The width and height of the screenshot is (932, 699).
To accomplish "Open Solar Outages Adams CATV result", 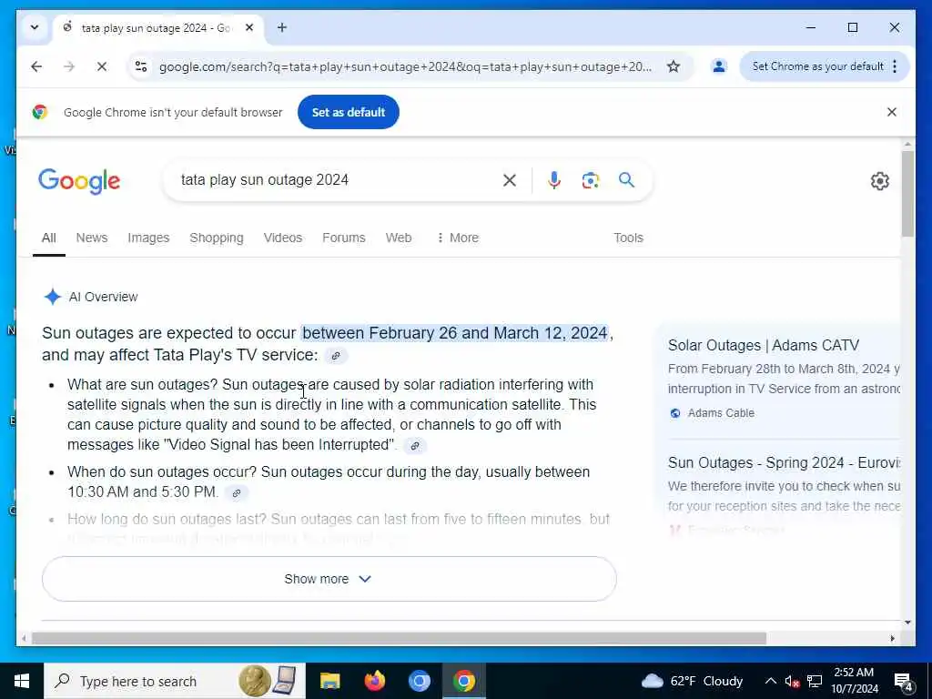I will click(764, 345).
